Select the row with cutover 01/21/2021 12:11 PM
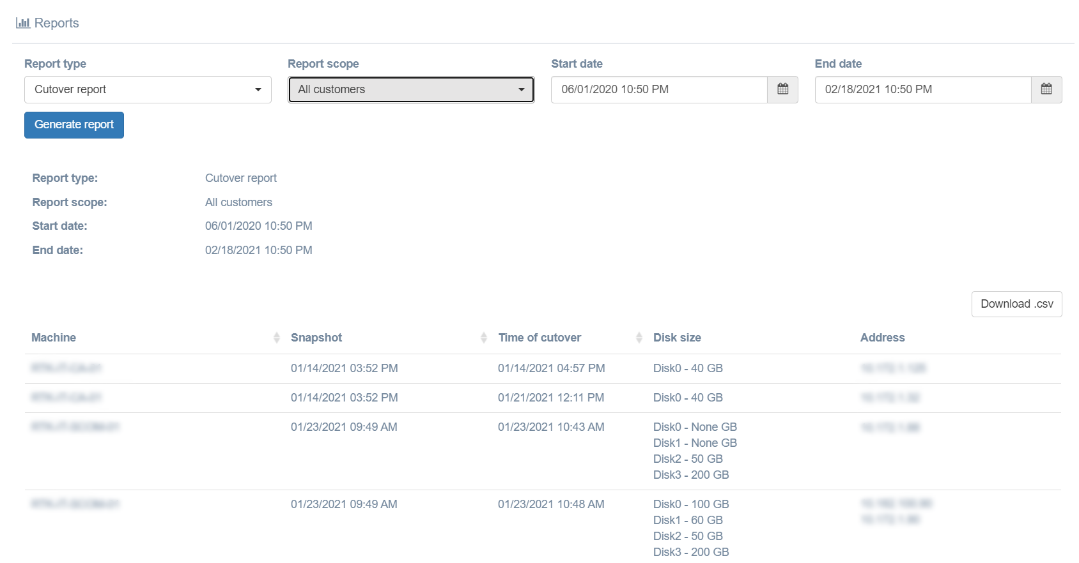This screenshot has height=563, width=1079. 551,398
